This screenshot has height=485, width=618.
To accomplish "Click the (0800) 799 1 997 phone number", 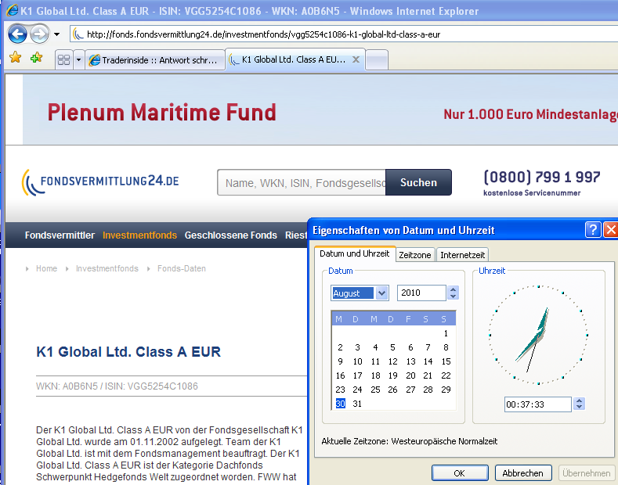I will pos(542,177).
